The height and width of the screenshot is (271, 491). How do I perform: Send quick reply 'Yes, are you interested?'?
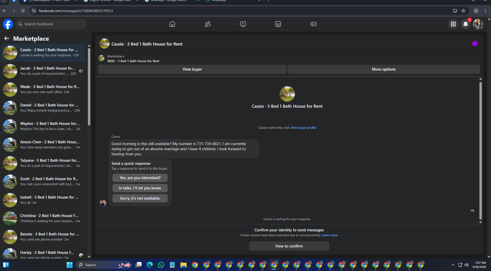tap(140, 178)
